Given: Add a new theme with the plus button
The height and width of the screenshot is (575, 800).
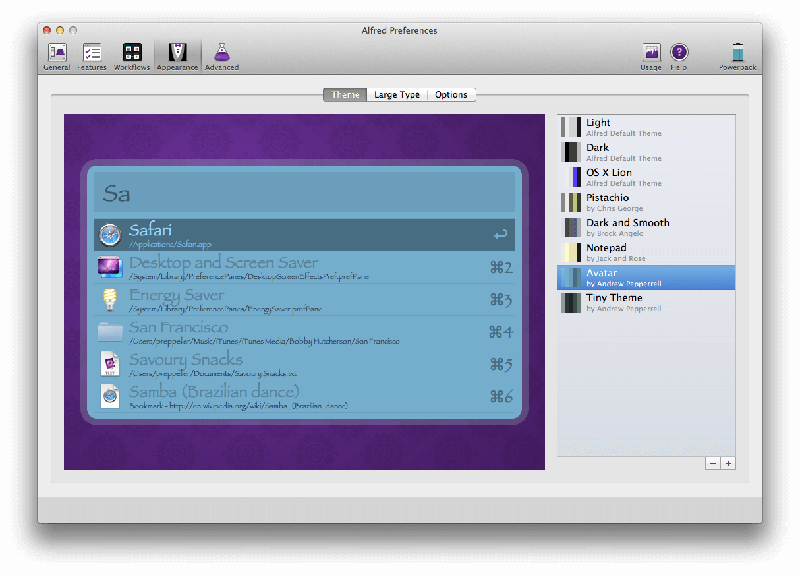Looking at the screenshot, I should pyautogui.click(x=728, y=463).
